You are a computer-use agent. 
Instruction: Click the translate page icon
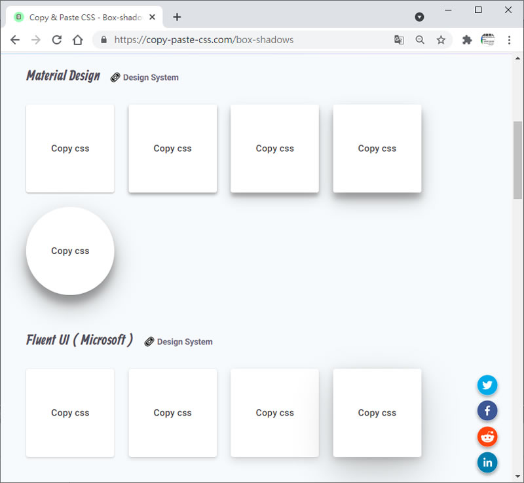pos(399,40)
